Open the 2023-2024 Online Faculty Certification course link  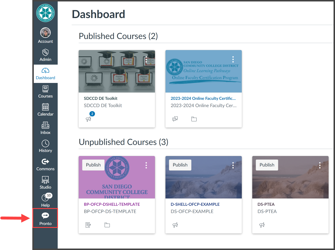(203, 98)
